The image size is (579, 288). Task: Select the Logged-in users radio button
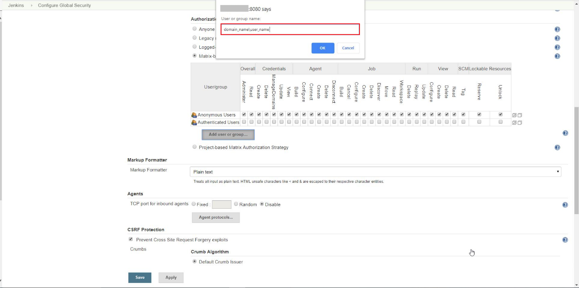coord(194,47)
